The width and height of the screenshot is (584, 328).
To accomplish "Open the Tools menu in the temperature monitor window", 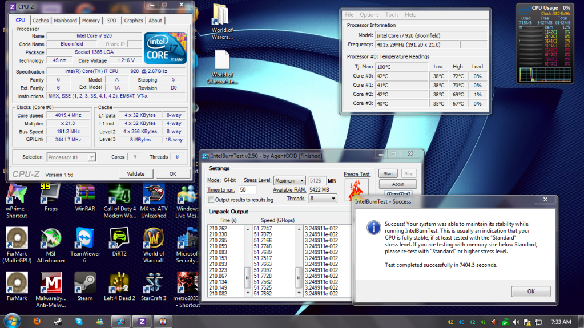I will click(x=392, y=14).
